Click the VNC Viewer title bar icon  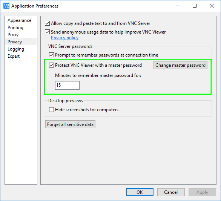[x=6, y=6]
